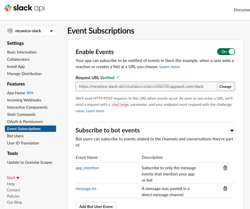The image size is (250, 209).
Task: Visit Our Blog footer link
Action: click(14, 202)
